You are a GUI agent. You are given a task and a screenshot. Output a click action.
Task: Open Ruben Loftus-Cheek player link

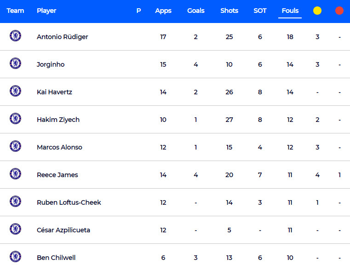(69, 202)
